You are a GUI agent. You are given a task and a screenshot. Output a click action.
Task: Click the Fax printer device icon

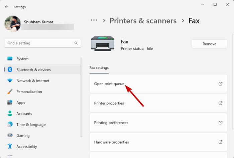click(x=103, y=43)
